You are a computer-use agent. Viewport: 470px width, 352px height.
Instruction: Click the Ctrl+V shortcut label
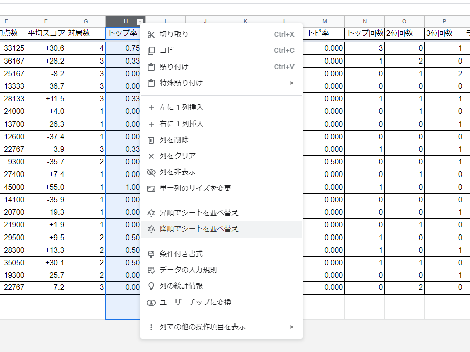pyautogui.click(x=284, y=67)
